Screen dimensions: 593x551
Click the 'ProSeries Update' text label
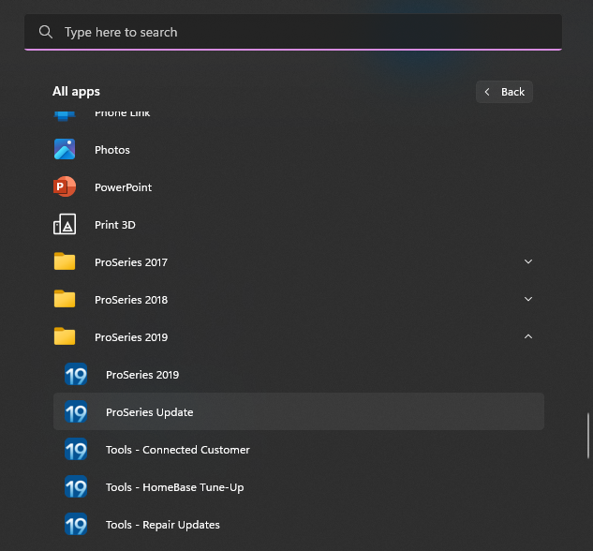pyautogui.click(x=150, y=412)
